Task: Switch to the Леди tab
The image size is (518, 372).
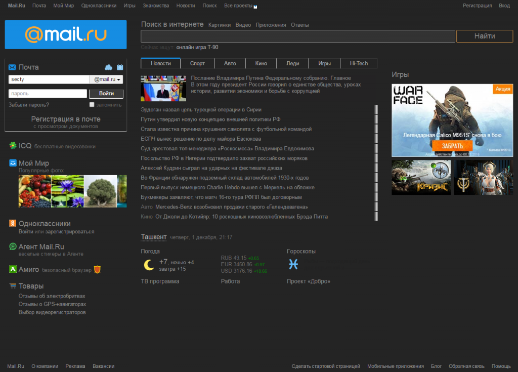Action: click(x=293, y=63)
